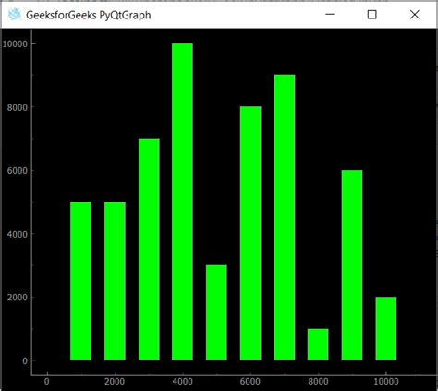The height and width of the screenshot is (391, 438).
Task: Select the bar at x 6000 reaching 8000
Action: [x=250, y=233]
